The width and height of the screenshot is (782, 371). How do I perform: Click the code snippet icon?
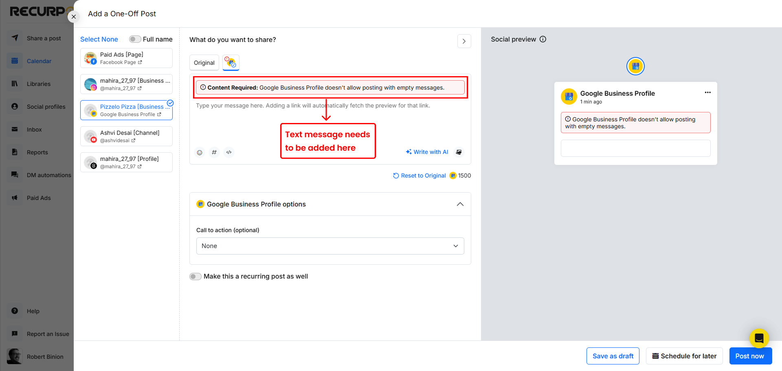point(229,152)
